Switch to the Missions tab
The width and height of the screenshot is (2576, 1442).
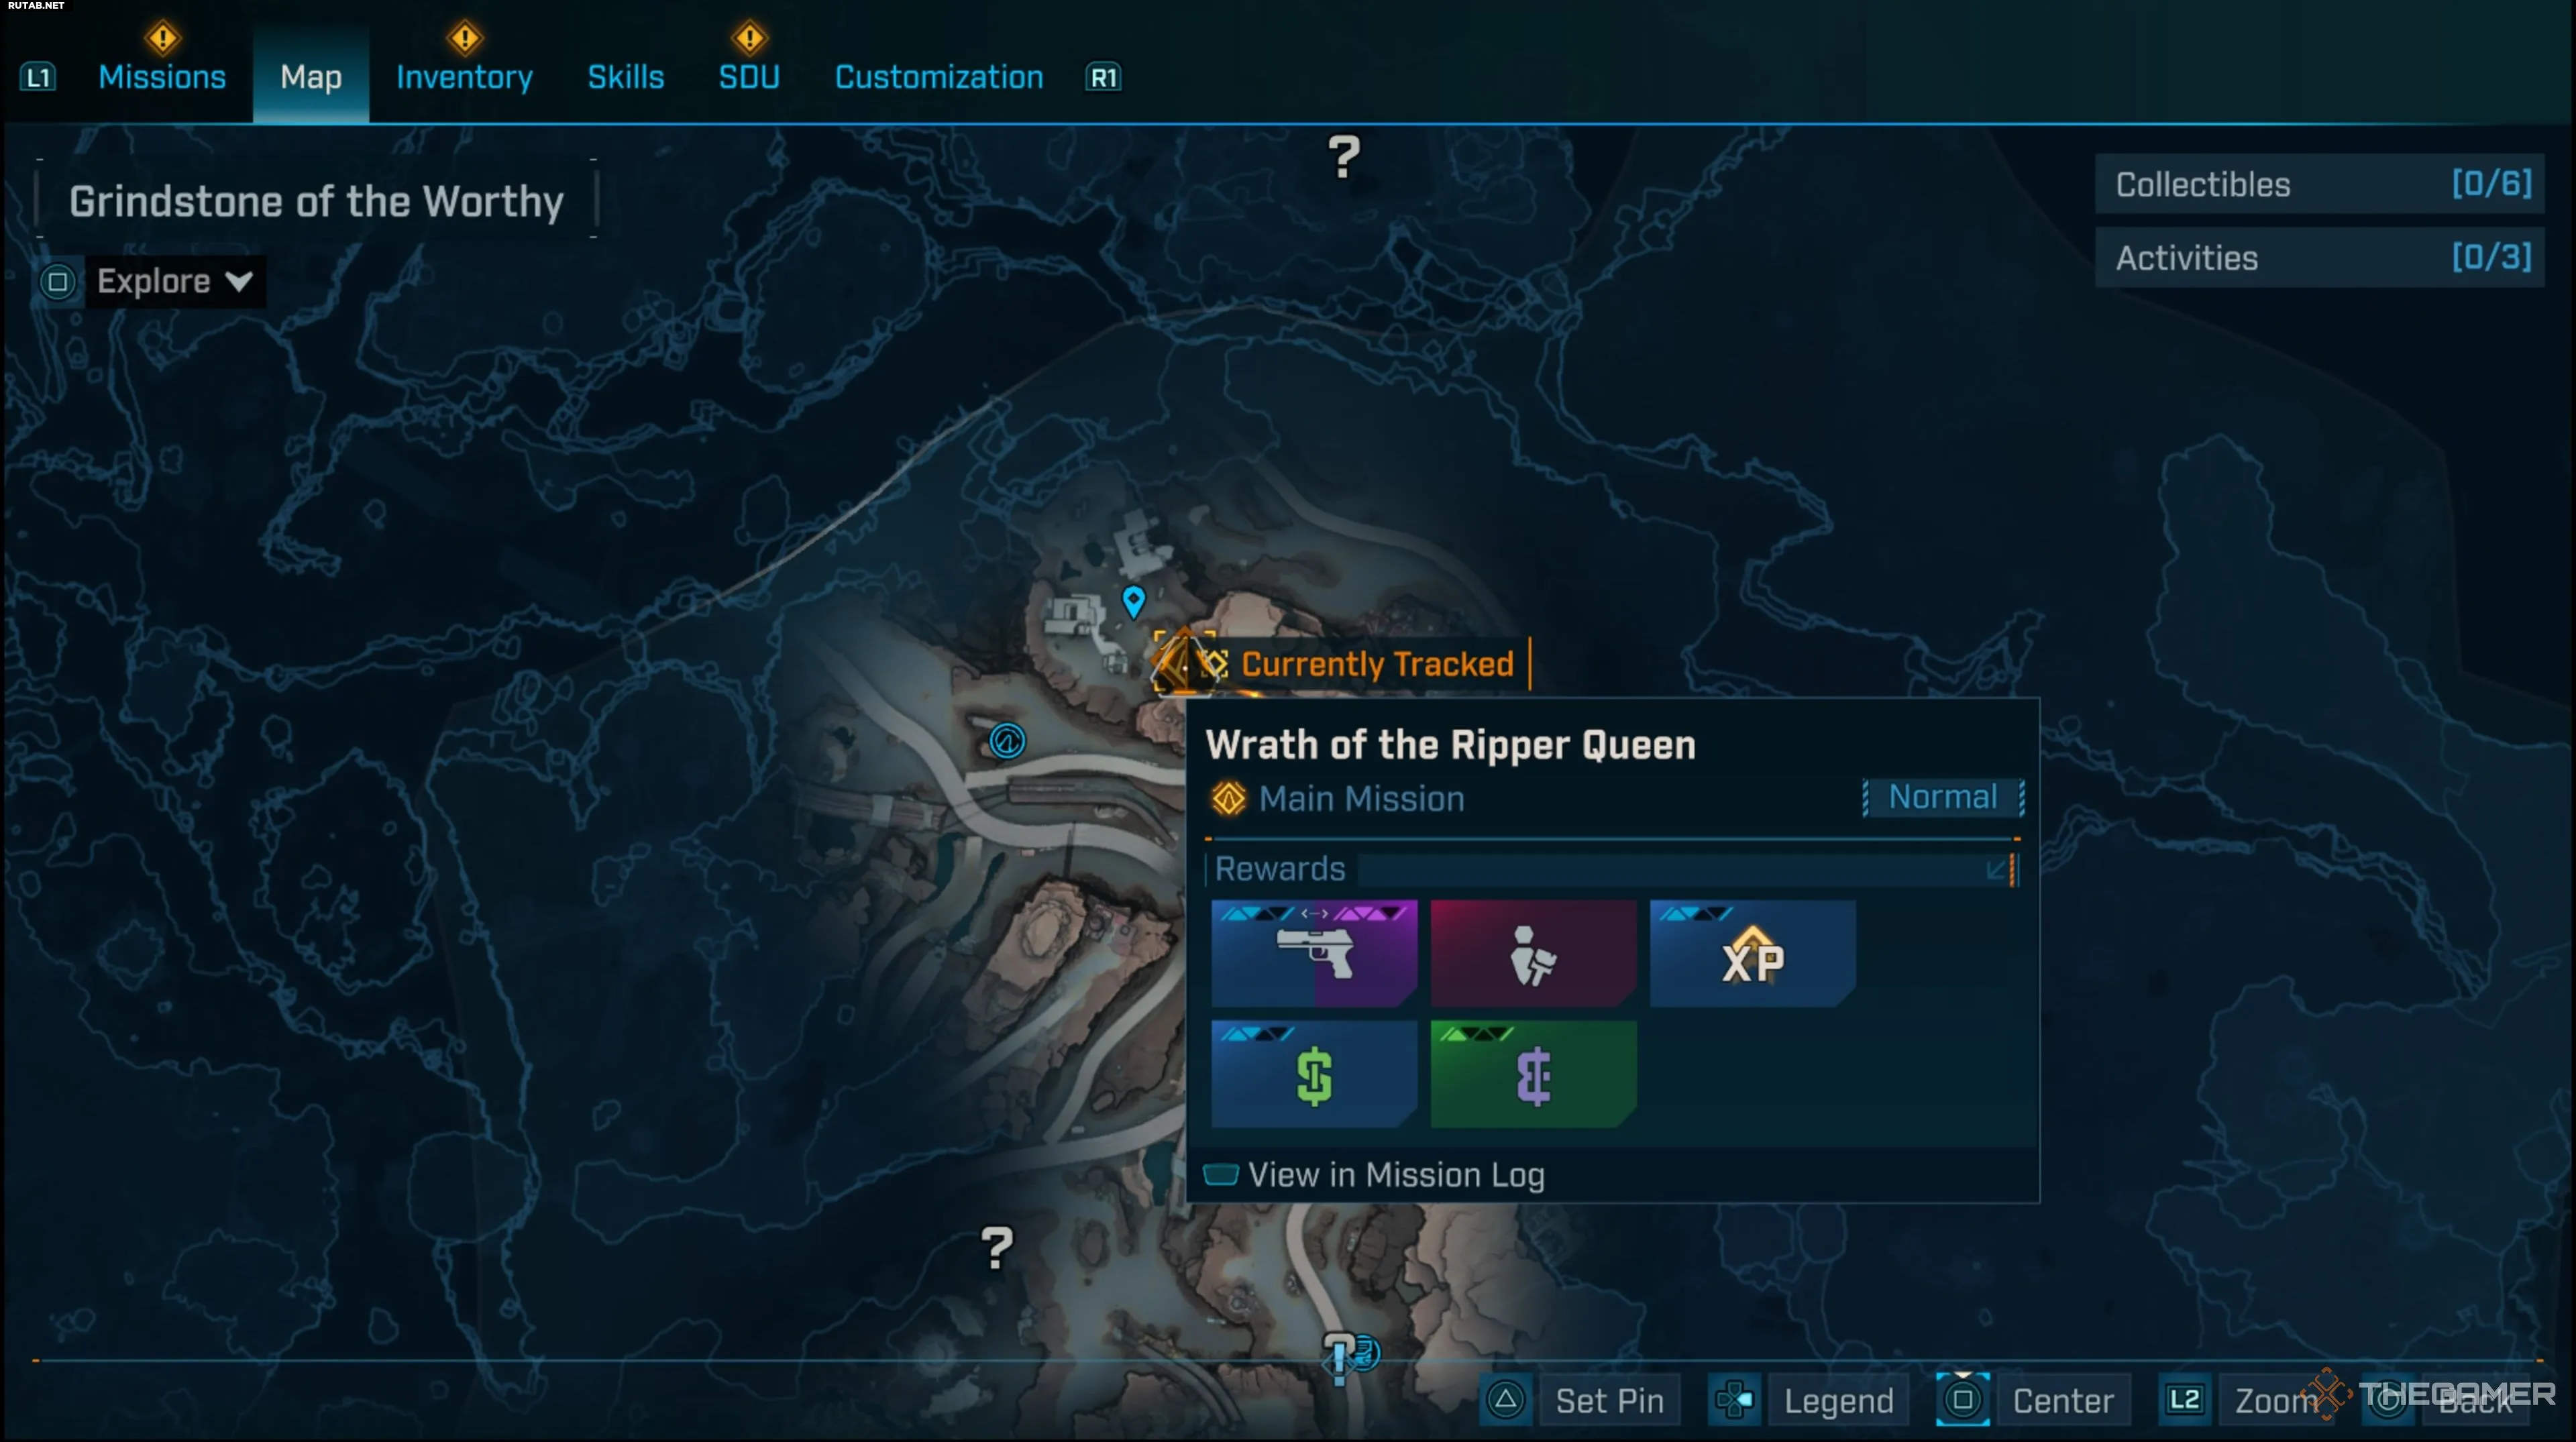(x=162, y=77)
